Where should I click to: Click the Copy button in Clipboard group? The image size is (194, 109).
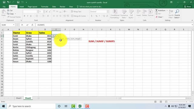pos(11,14)
